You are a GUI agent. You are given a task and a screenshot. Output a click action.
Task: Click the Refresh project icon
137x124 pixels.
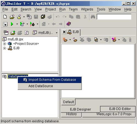point(27,33)
